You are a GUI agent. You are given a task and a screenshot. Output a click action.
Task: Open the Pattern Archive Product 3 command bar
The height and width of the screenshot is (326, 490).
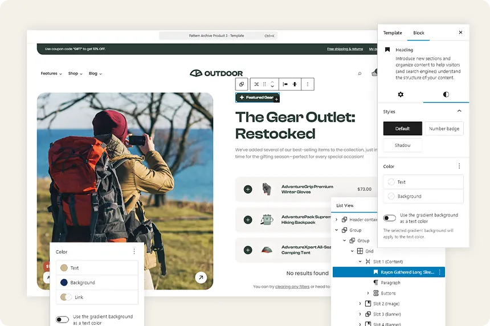tap(218, 36)
